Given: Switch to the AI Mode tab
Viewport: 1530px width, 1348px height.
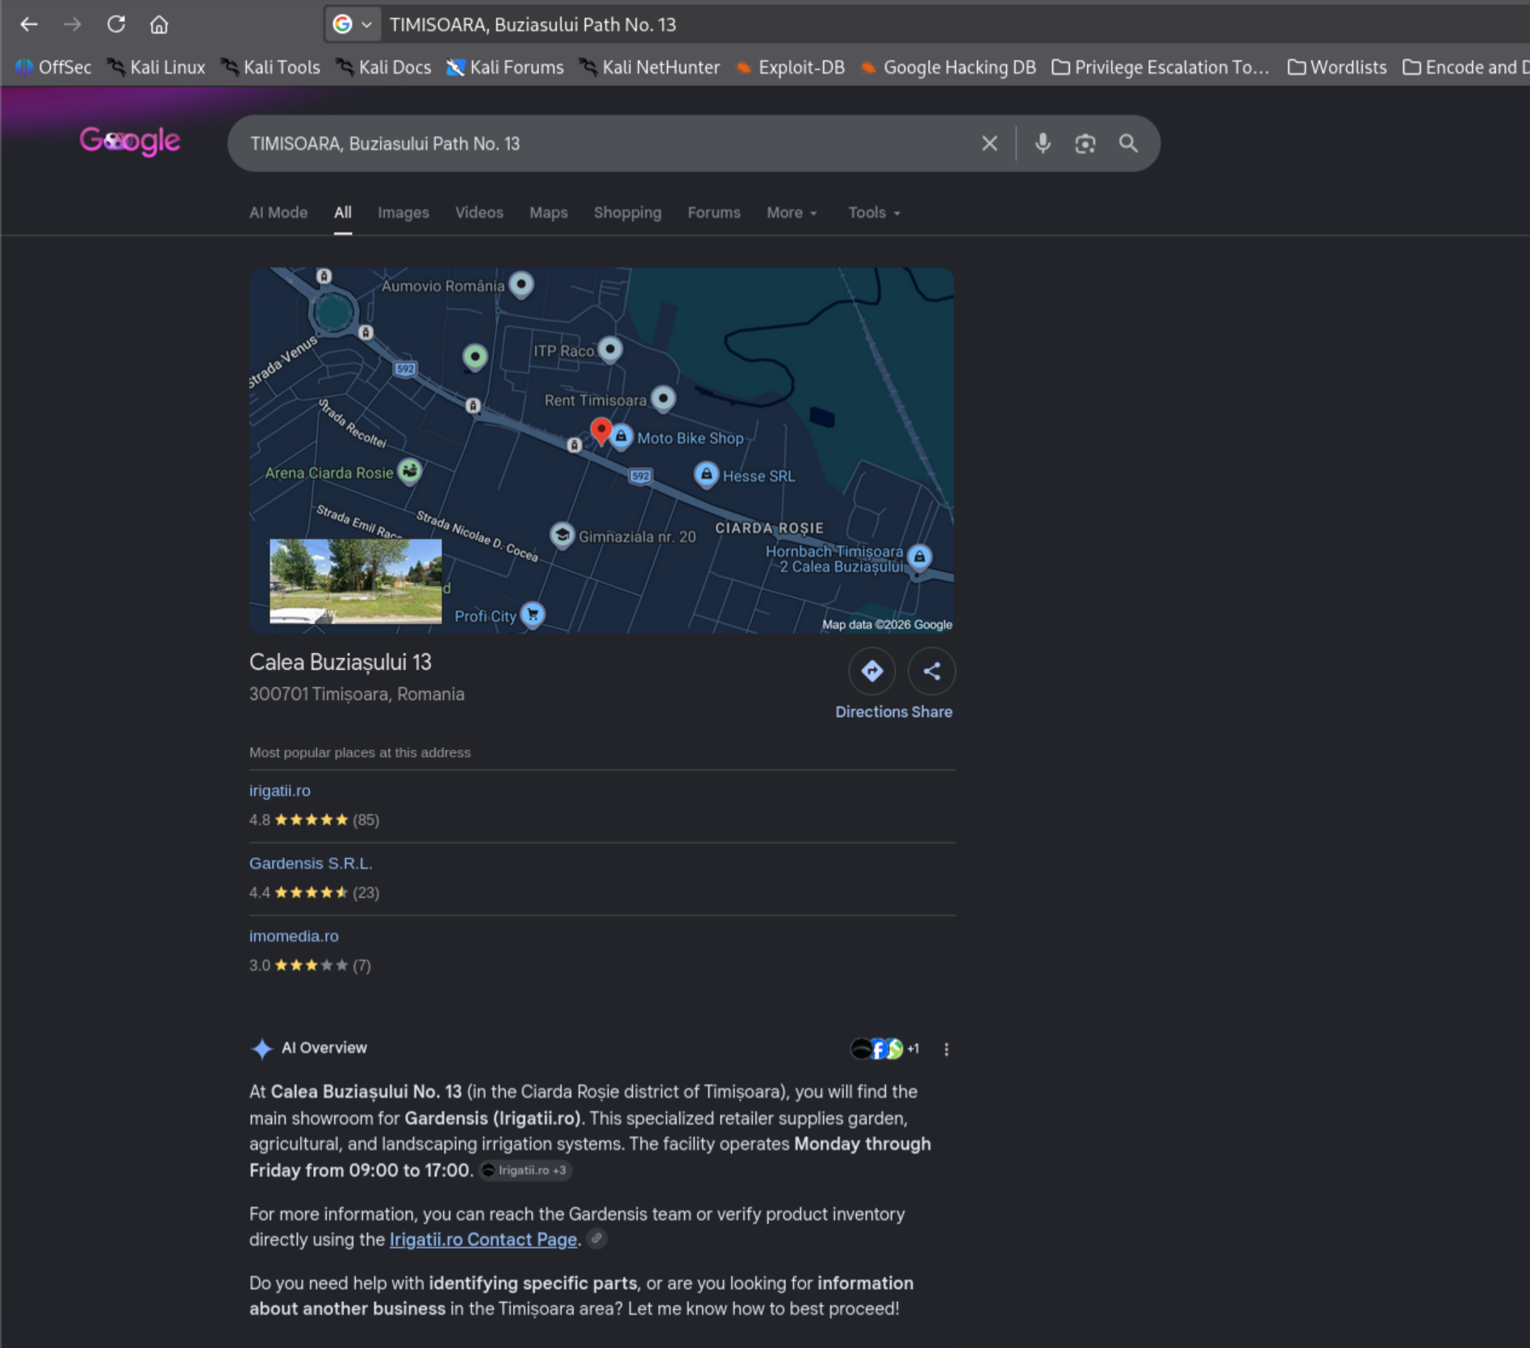Looking at the screenshot, I should pyautogui.click(x=278, y=212).
